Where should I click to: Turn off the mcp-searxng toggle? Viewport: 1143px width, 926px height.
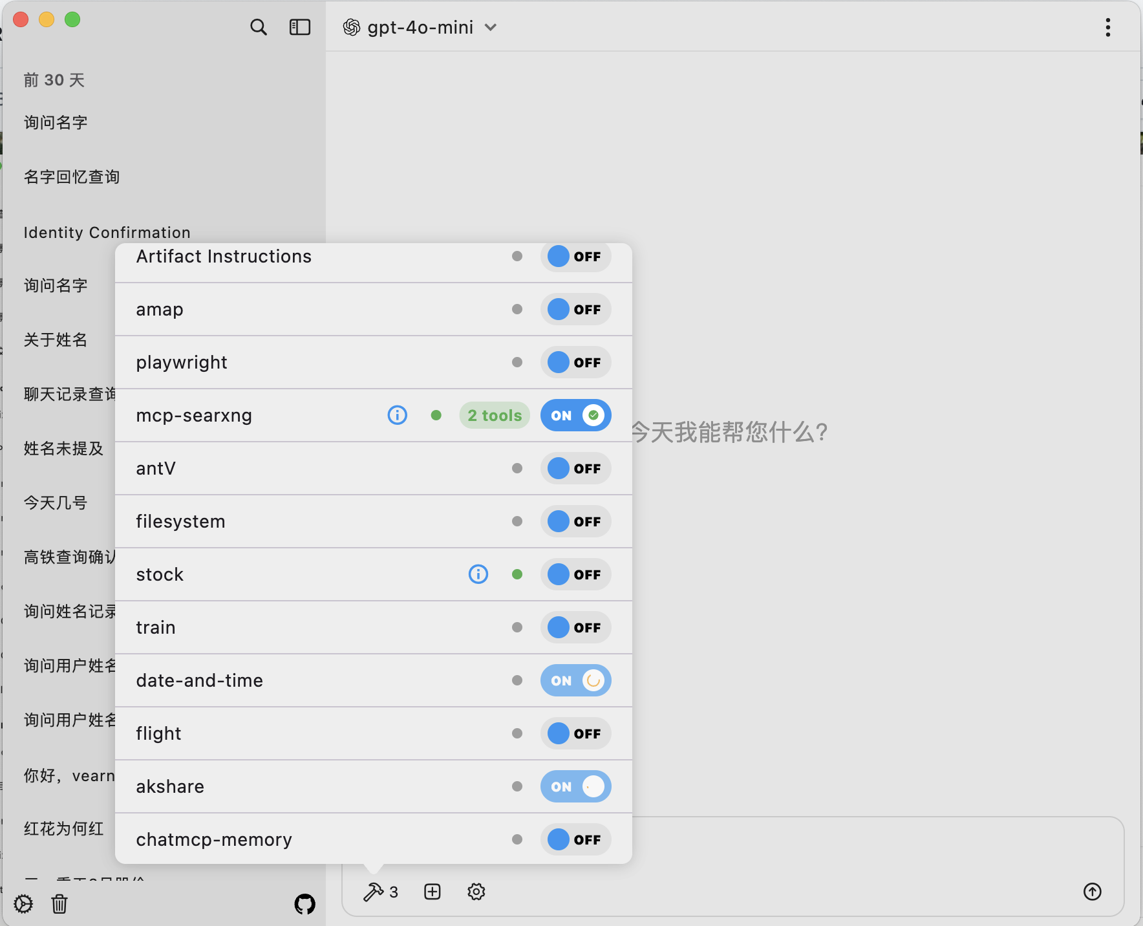click(x=576, y=415)
